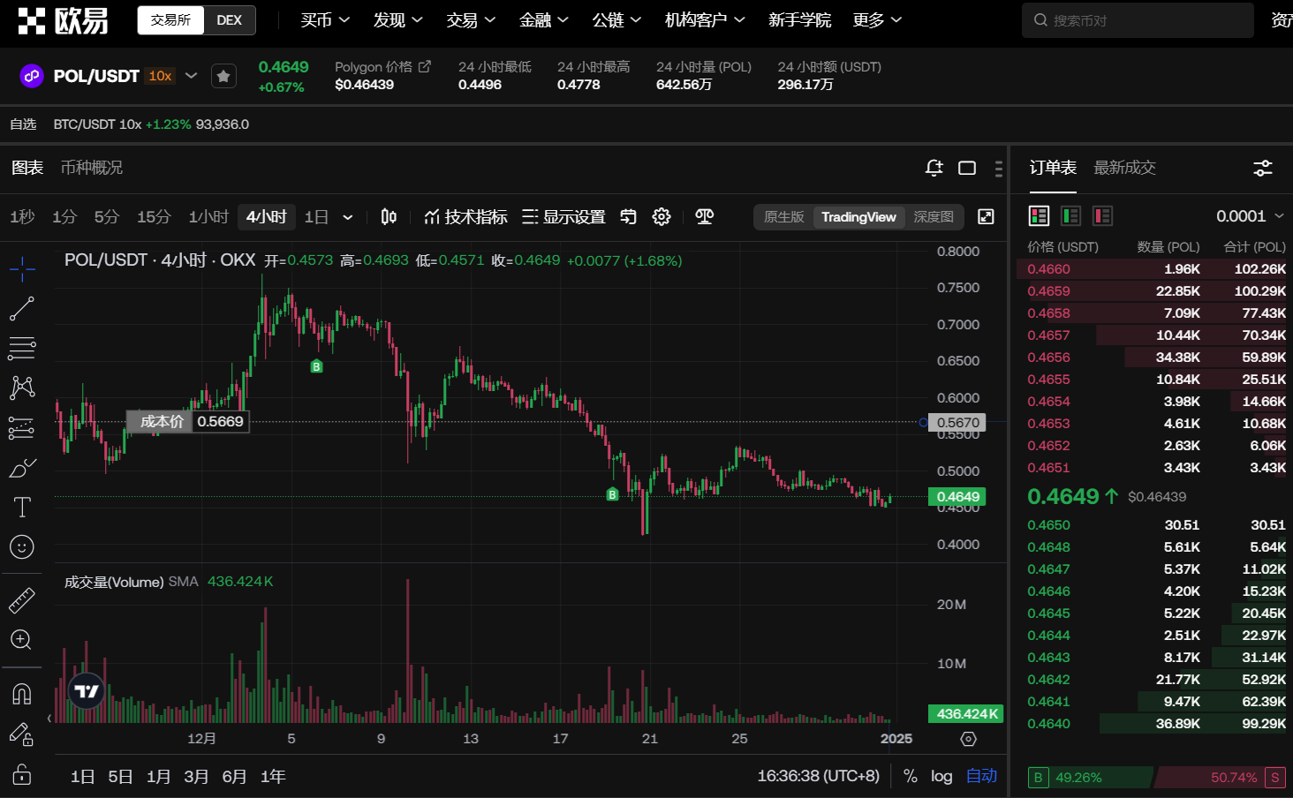Click the green 0.4649 price label on axis

point(957,497)
